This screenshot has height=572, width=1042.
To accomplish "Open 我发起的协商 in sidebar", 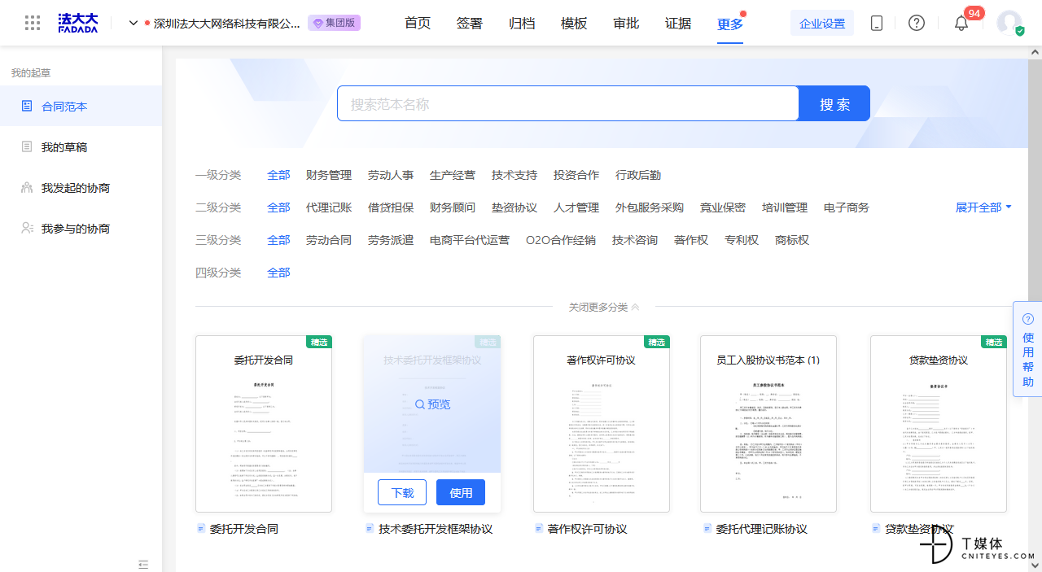I will pos(81,188).
